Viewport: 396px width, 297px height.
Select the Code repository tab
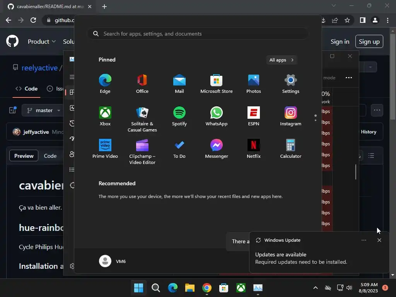[x=27, y=89]
